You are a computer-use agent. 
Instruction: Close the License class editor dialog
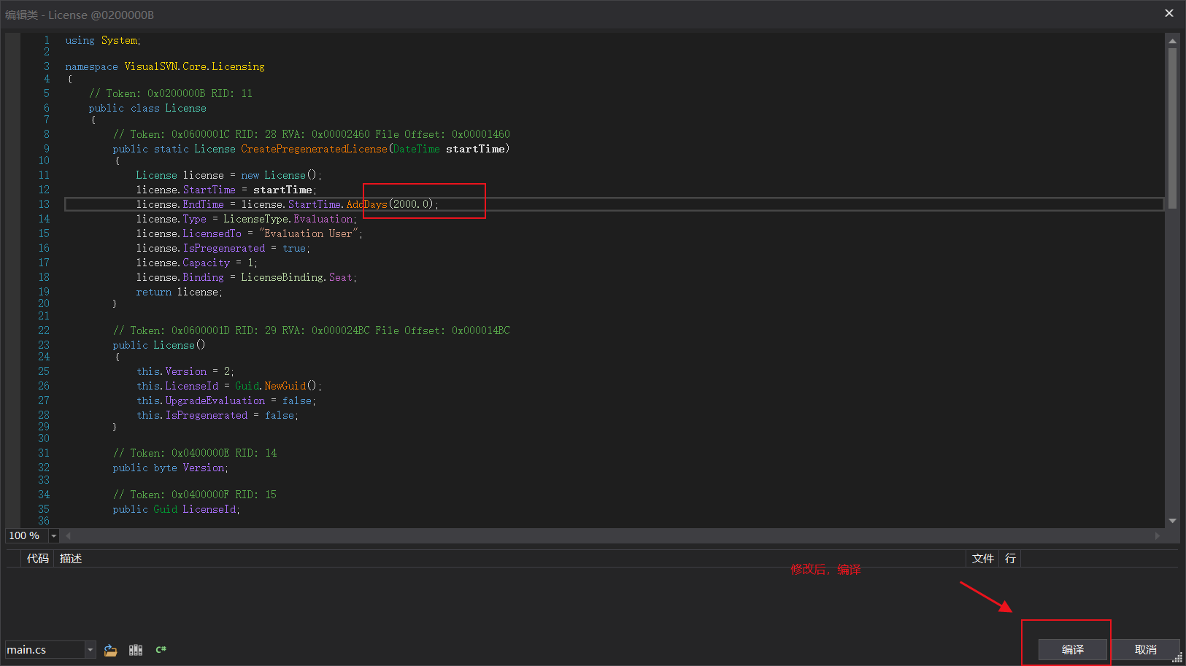pyautogui.click(x=1169, y=13)
